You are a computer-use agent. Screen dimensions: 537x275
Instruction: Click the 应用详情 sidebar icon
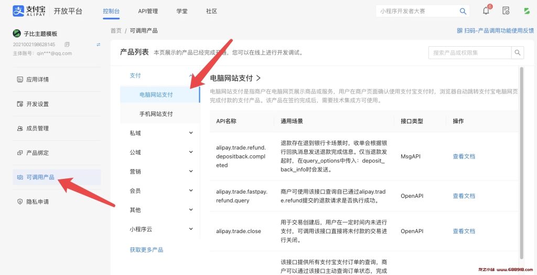point(20,79)
